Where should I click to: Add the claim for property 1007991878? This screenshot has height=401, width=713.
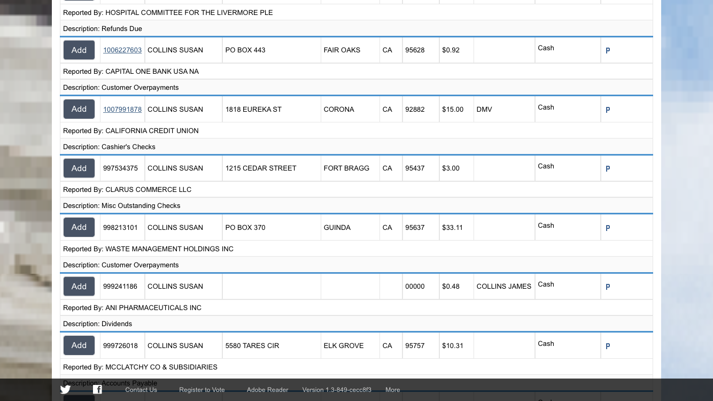(79, 109)
